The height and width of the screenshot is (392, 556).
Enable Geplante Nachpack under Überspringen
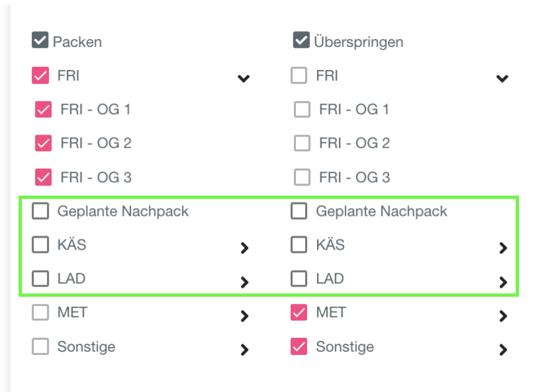(299, 211)
